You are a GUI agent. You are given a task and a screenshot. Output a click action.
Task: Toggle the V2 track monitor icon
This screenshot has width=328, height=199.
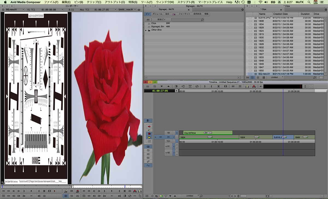(x=177, y=133)
